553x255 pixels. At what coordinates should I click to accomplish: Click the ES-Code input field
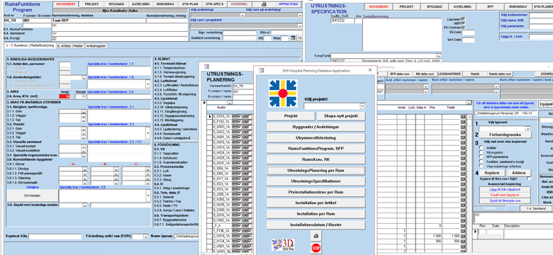click(x=469, y=33)
